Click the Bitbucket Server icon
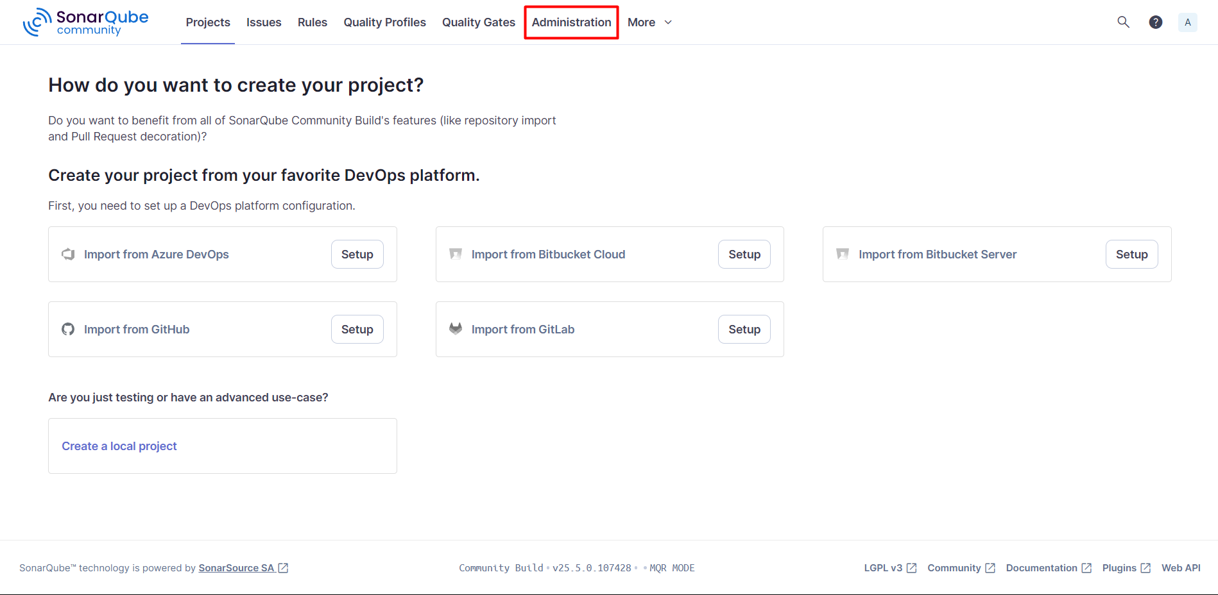 tap(843, 254)
